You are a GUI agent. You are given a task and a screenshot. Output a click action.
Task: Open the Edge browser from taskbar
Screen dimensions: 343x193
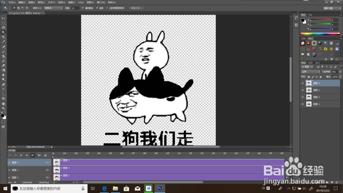pyautogui.click(x=104, y=189)
